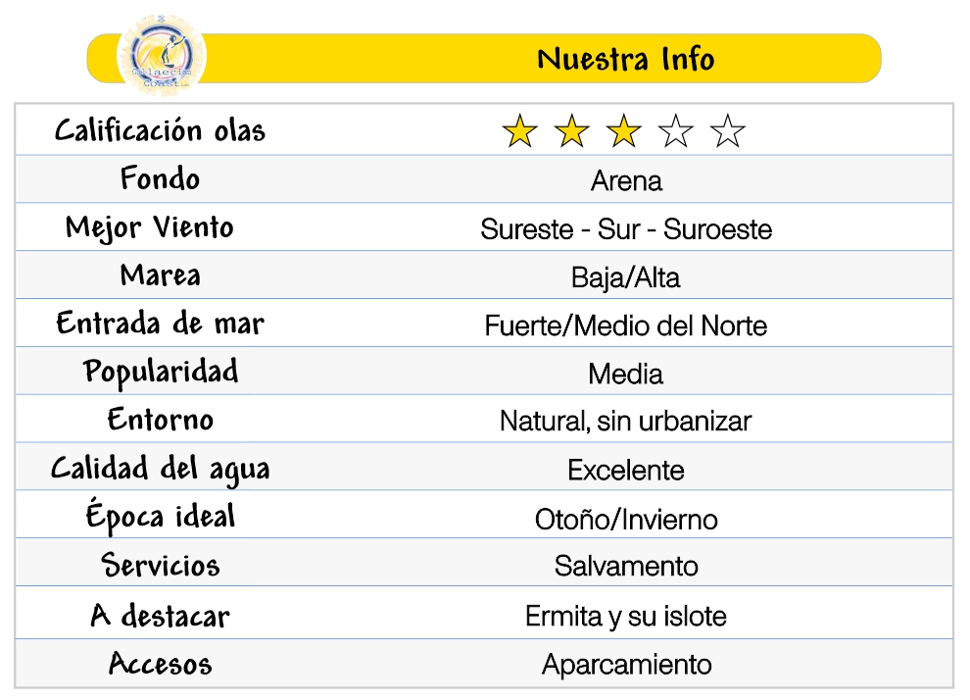Screen dimensions: 970x700
Task: Click the Nuestra Info header title
Action: click(625, 60)
